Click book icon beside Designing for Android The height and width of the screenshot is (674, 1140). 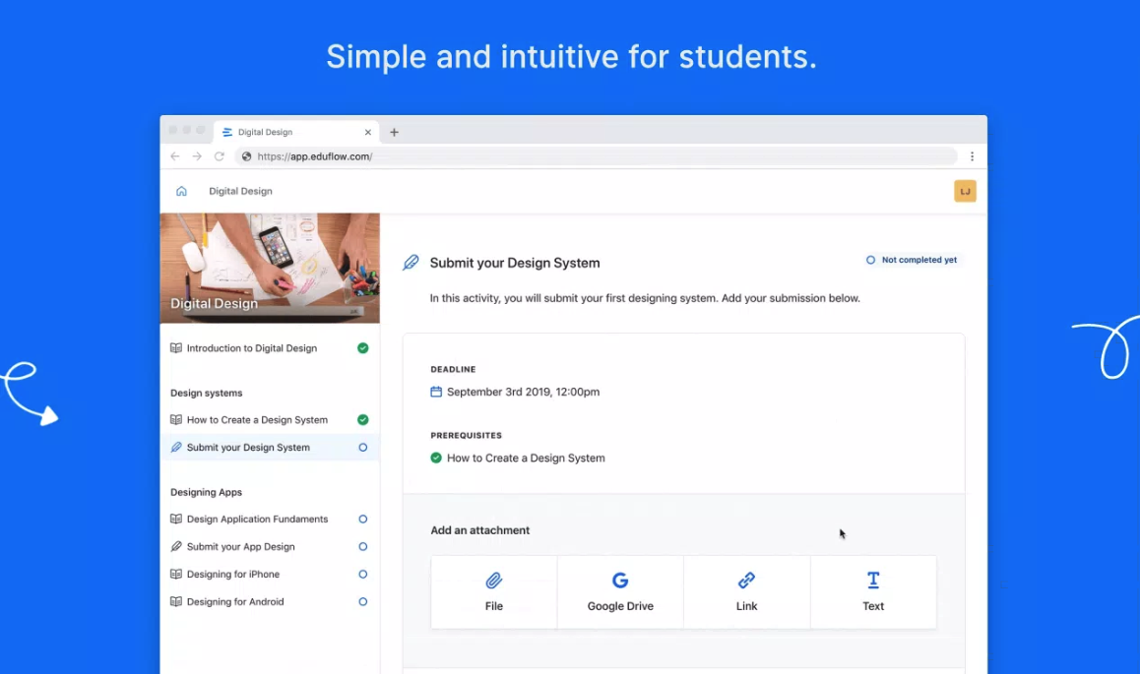[176, 602]
